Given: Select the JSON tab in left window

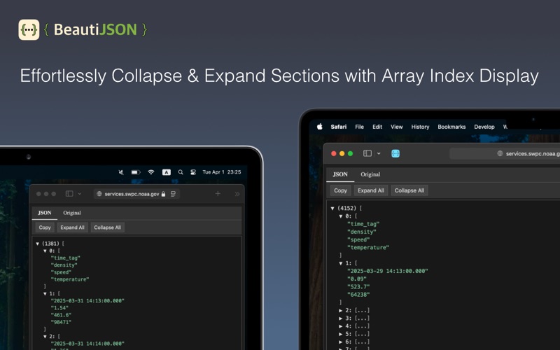Looking at the screenshot, I should click(x=45, y=213).
